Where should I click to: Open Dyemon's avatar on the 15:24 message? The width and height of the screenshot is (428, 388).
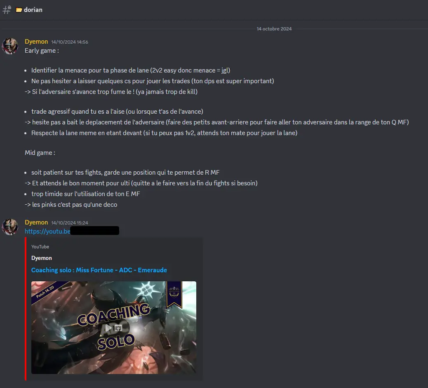pos(10,227)
